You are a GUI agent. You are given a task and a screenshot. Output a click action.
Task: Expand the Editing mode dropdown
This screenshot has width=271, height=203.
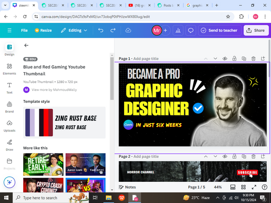pyautogui.click(x=74, y=30)
